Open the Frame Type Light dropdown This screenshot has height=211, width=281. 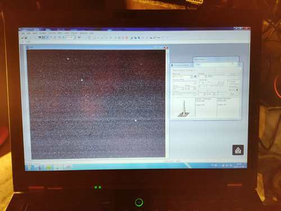(191, 88)
